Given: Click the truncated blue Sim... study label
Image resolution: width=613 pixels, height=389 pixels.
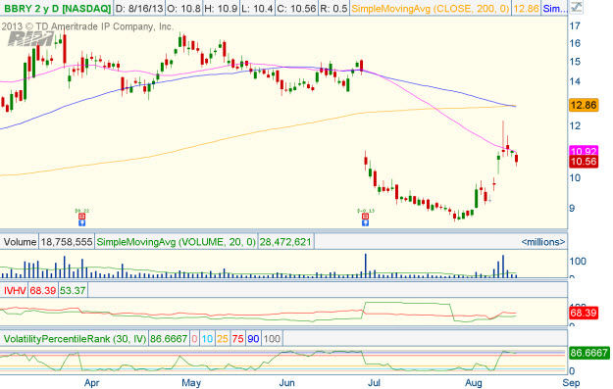Looking at the screenshot, I should [x=554, y=8].
